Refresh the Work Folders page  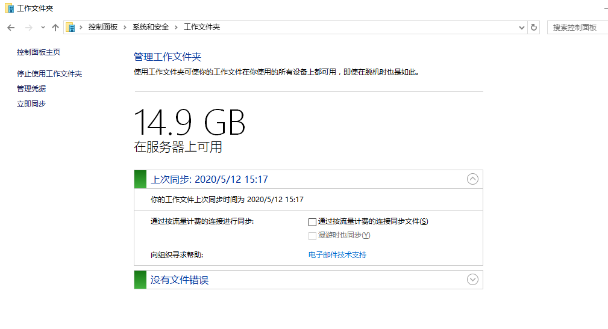click(533, 28)
